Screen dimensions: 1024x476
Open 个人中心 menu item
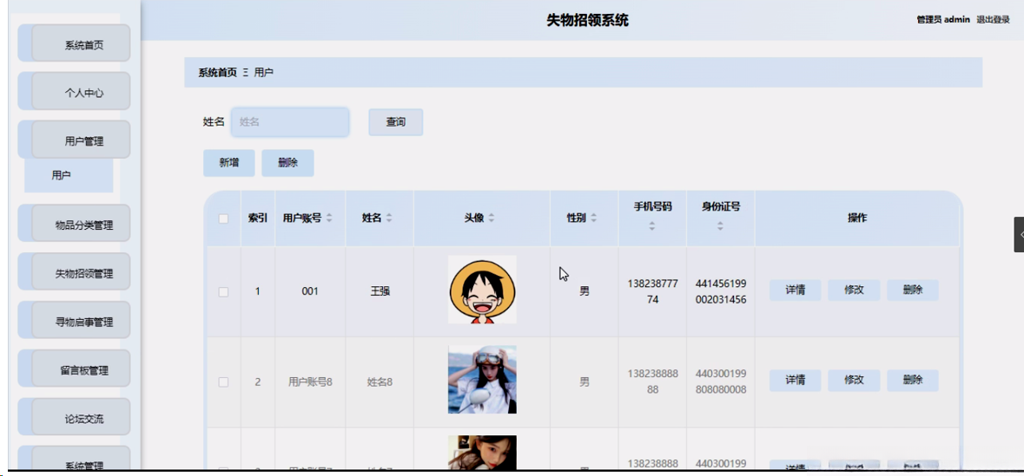tap(80, 91)
